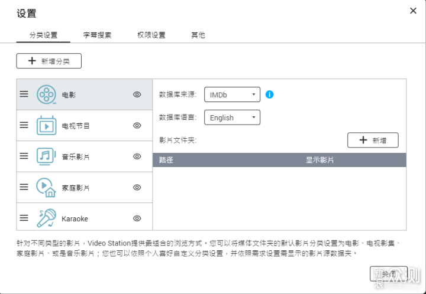426x294 pixels.
Task: Toggle visibility eye for Karaoke category
Action: click(137, 218)
